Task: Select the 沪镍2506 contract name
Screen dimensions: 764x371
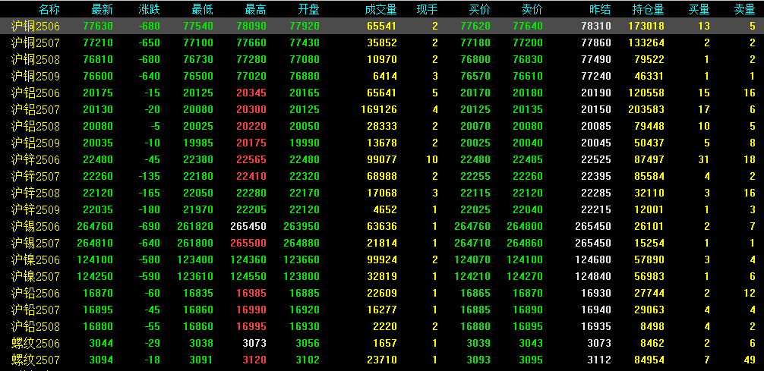Action: coord(36,260)
